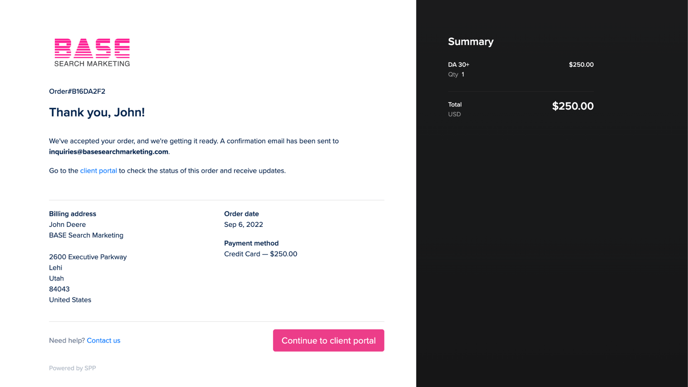Click the DA 30+ line item name
Image resolution: width=688 pixels, height=387 pixels.
459,64
